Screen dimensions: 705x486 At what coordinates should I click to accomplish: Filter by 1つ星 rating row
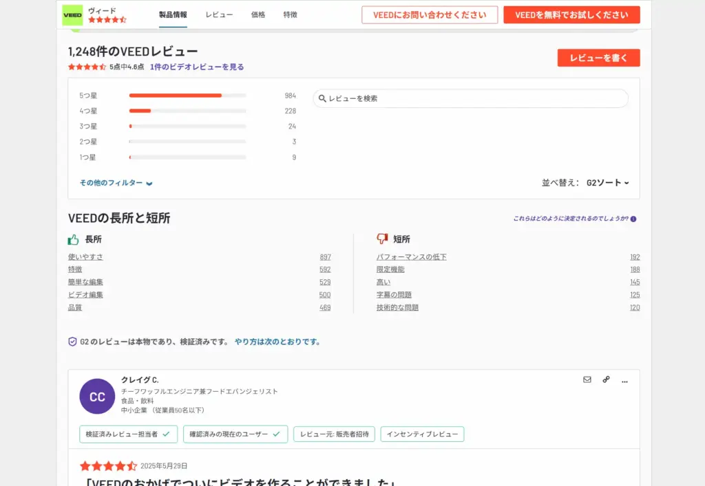click(x=187, y=157)
